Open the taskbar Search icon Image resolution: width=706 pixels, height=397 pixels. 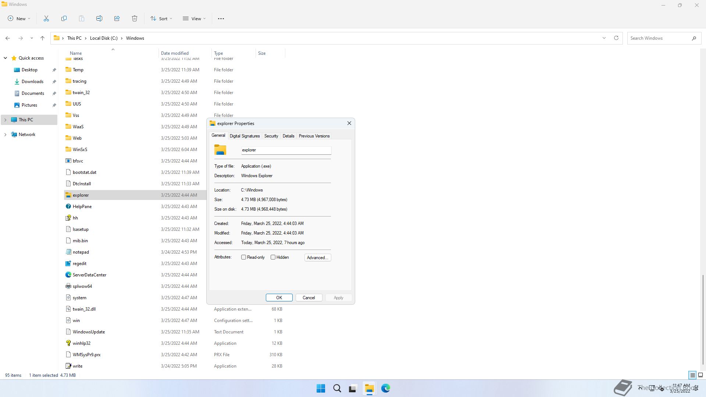pos(337,388)
